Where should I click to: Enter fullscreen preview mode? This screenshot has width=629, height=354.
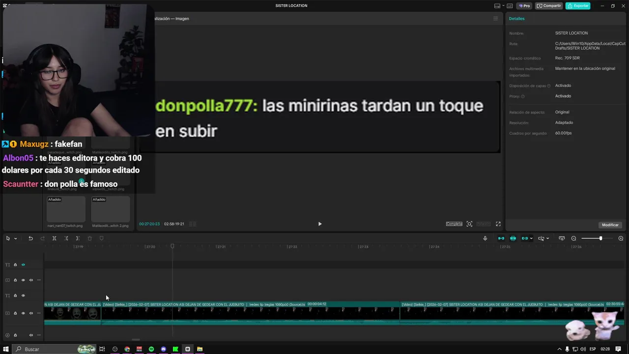click(x=498, y=224)
